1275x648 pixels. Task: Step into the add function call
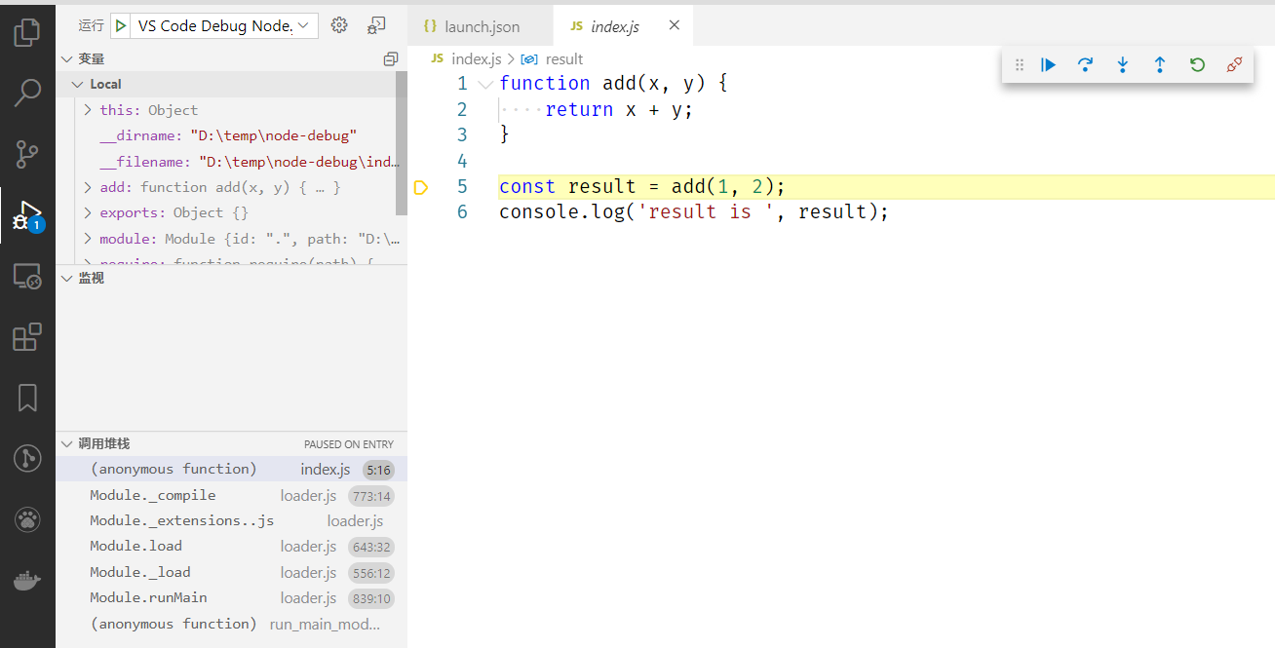coord(1122,64)
